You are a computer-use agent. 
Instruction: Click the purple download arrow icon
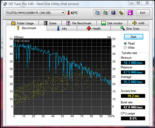[x=130, y=13]
